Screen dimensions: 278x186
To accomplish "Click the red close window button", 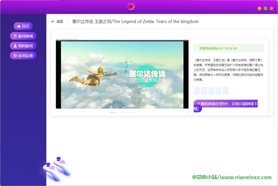I will click(x=271, y=8).
